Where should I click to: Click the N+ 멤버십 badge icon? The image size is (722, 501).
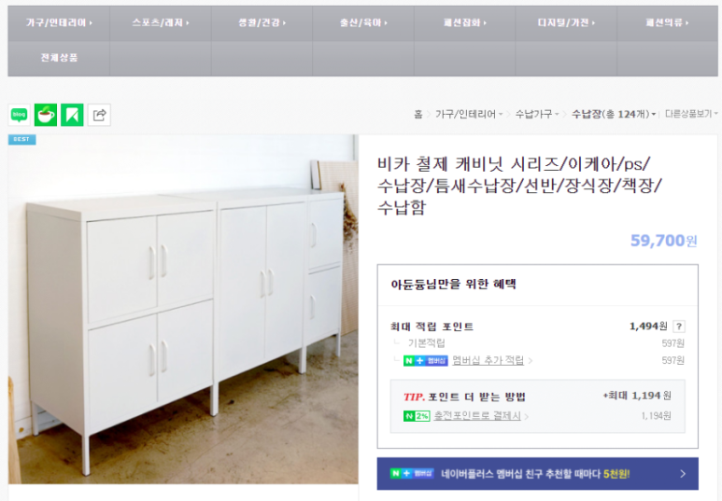click(x=426, y=361)
